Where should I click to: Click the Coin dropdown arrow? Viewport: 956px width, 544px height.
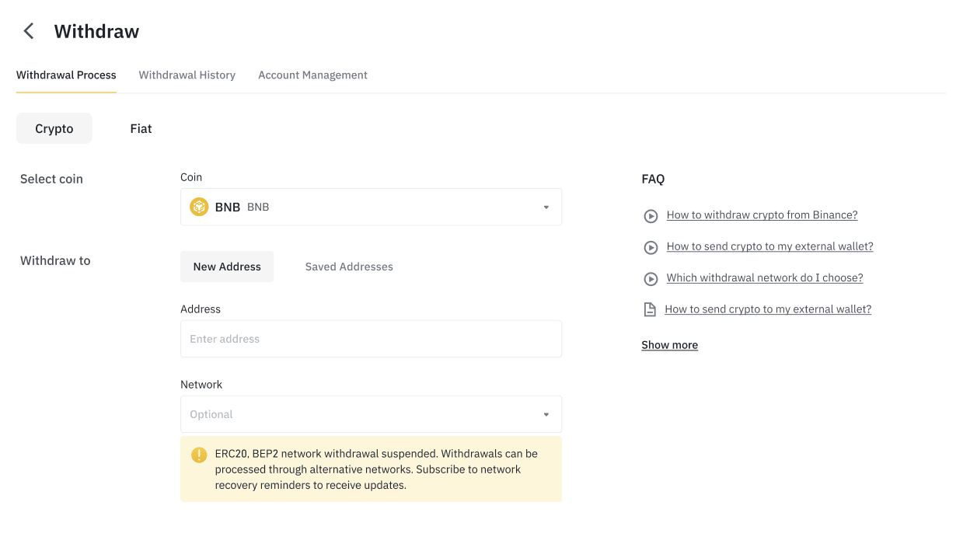click(x=546, y=207)
